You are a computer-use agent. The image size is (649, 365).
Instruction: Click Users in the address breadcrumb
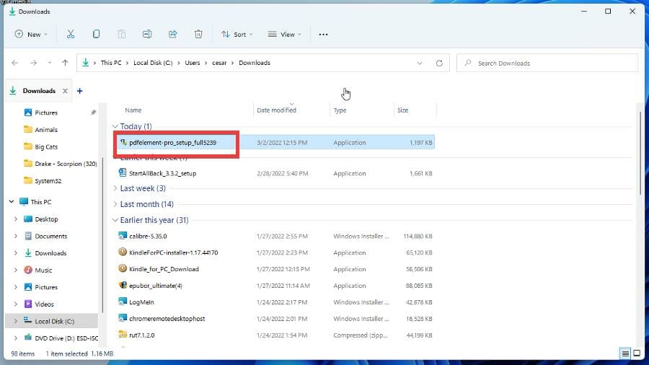click(192, 63)
